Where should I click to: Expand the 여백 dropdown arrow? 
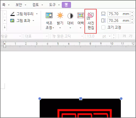coord(81,28)
